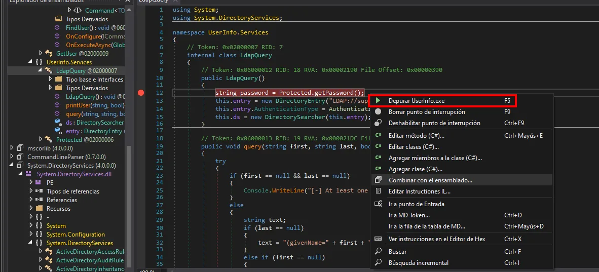The image size is (599, 272).
Task: Choose 'Deshabilitar punto de interrupción' entry
Action: [462, 123]
